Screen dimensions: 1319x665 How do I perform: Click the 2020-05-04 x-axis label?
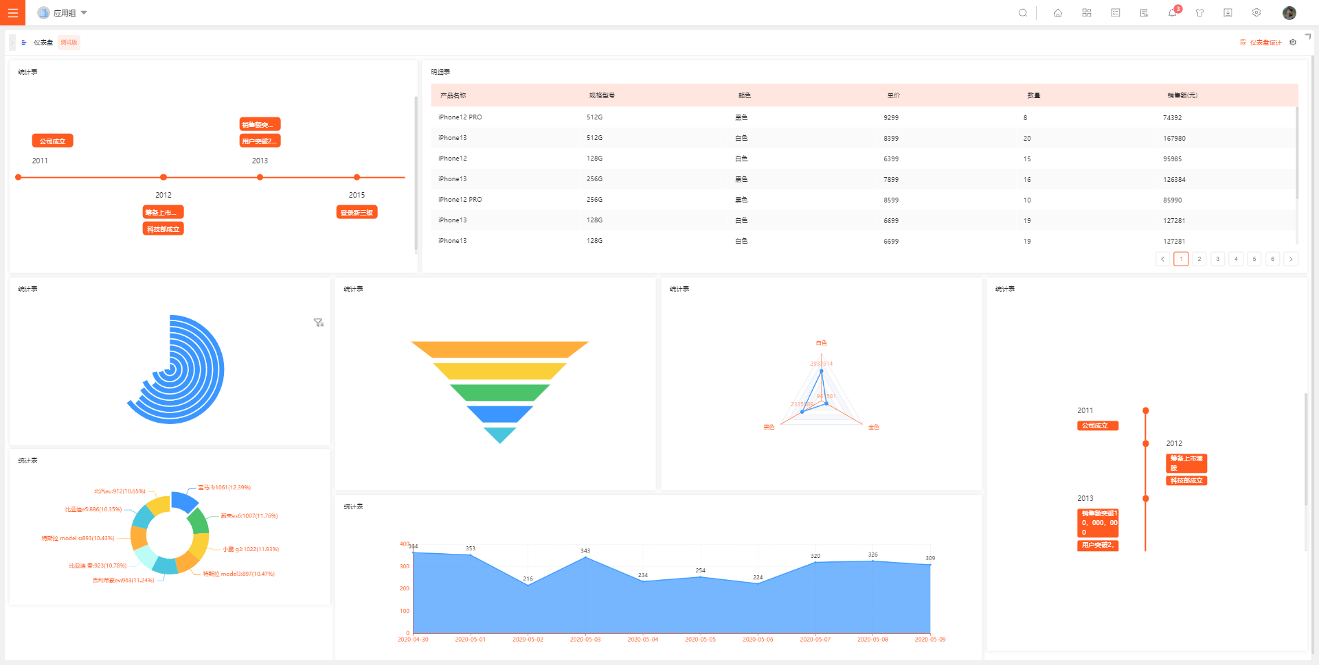coord(642,640)
